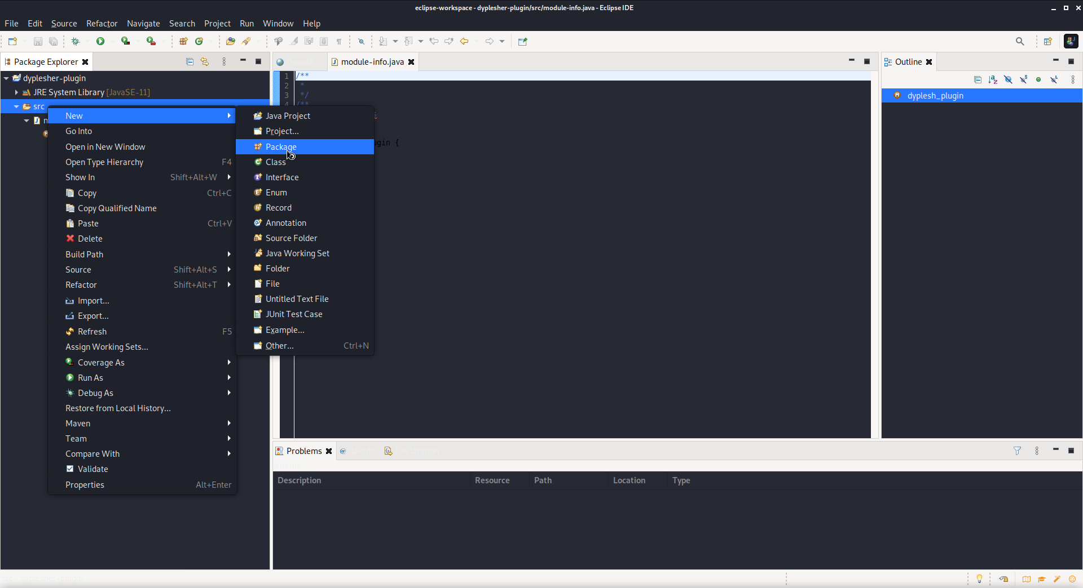
Task: Choose Class in the New submenu
Action: 305,162
